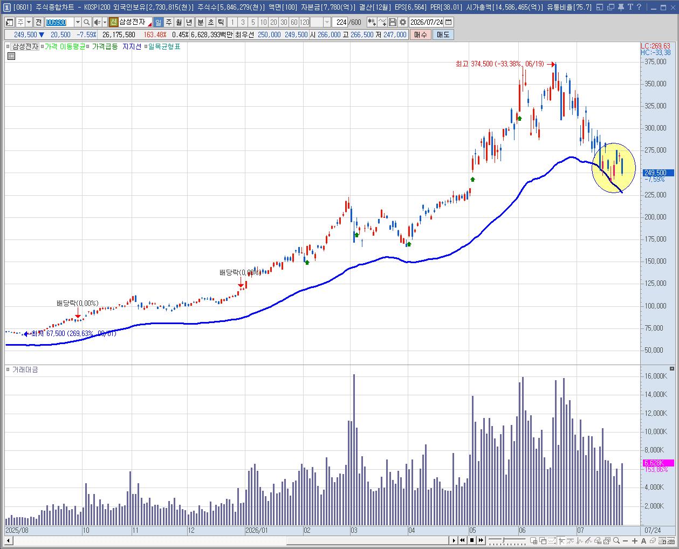Switch to 주 (weekly) chart period
This screenshot has height=549, width=679.
(x=168, y=22)
